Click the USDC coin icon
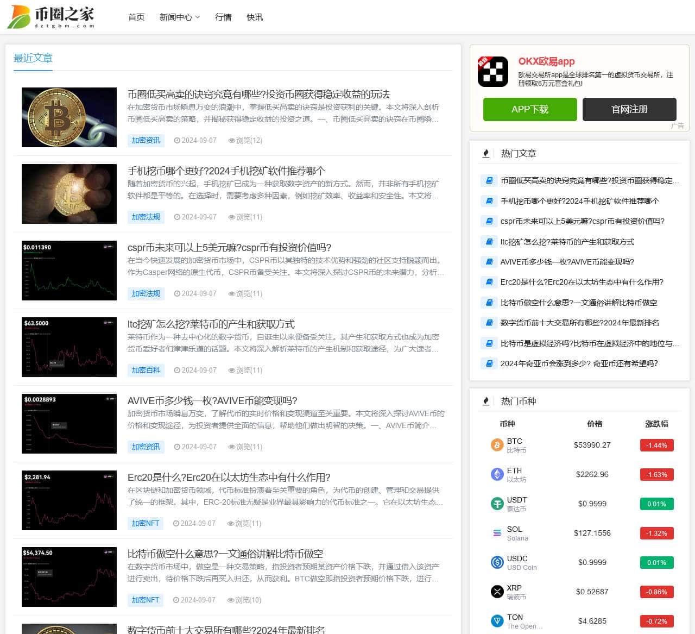Viewport: 695px width, 634px height. point(497,562)
